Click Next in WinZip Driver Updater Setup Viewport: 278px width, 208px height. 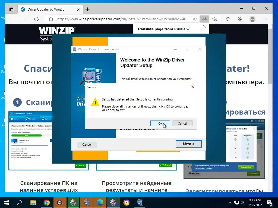[188, 144]
